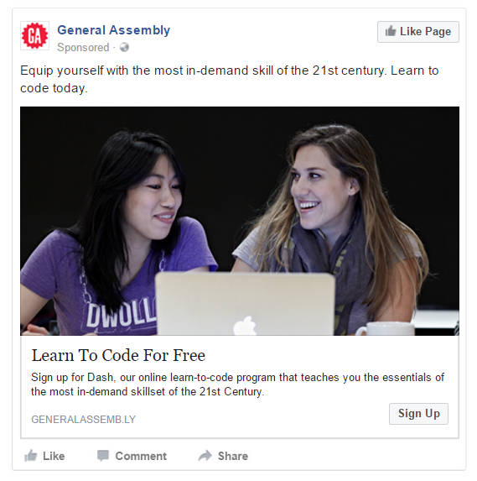Open the General Assembly page name

[x=114, y=30]
